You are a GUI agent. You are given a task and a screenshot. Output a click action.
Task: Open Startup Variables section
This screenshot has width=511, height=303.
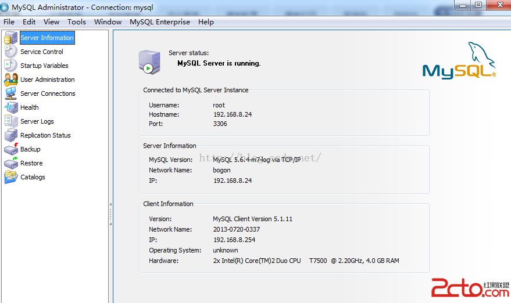click(x=44, y=66)
